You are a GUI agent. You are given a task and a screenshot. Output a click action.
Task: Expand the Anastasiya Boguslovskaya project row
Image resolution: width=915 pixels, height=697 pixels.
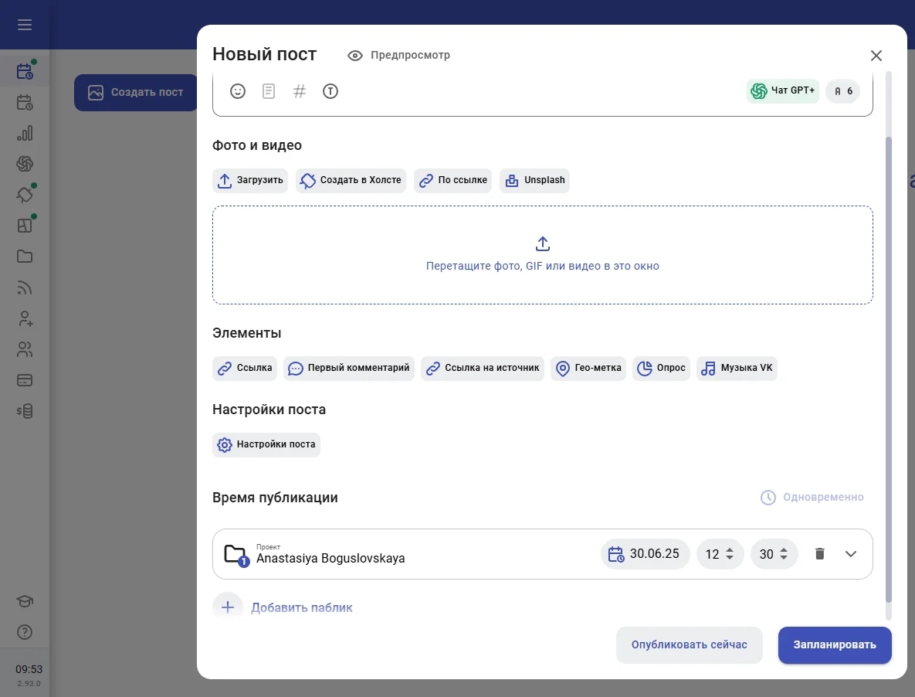(851, 554)
